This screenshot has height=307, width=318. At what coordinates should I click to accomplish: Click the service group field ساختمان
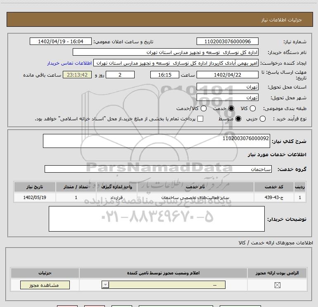tap(158, 169)
